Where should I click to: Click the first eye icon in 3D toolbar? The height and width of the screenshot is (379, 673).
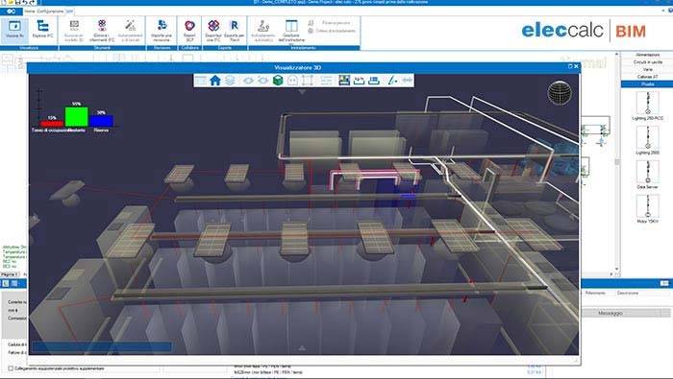[248, 80]
